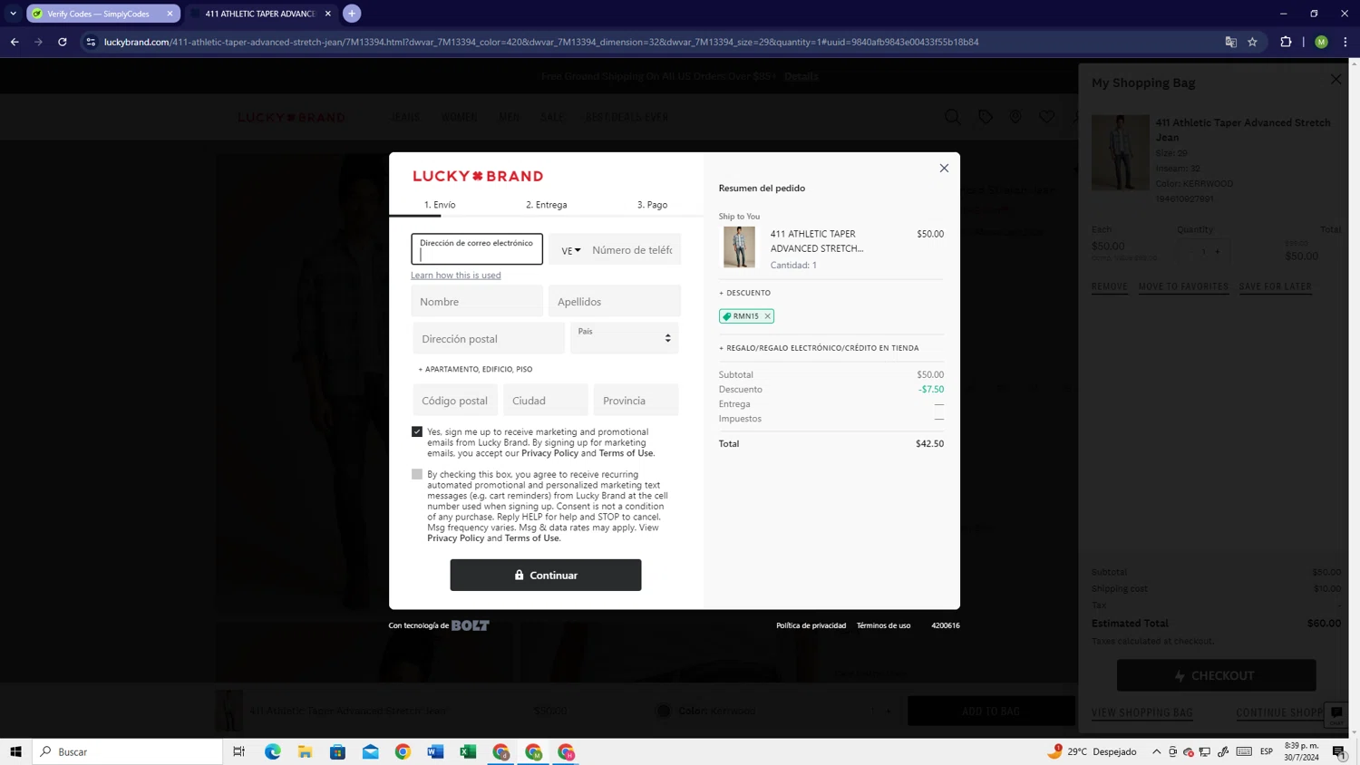This screenshot has height=765, width=1360.
Task: Open the Windows Start menu
Action: pyautogui.click(x=15, y=751)
